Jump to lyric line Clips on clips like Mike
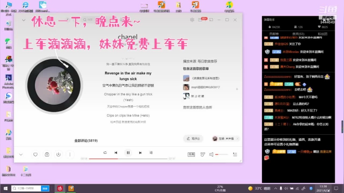344x193 pixels. click(128, 115)
